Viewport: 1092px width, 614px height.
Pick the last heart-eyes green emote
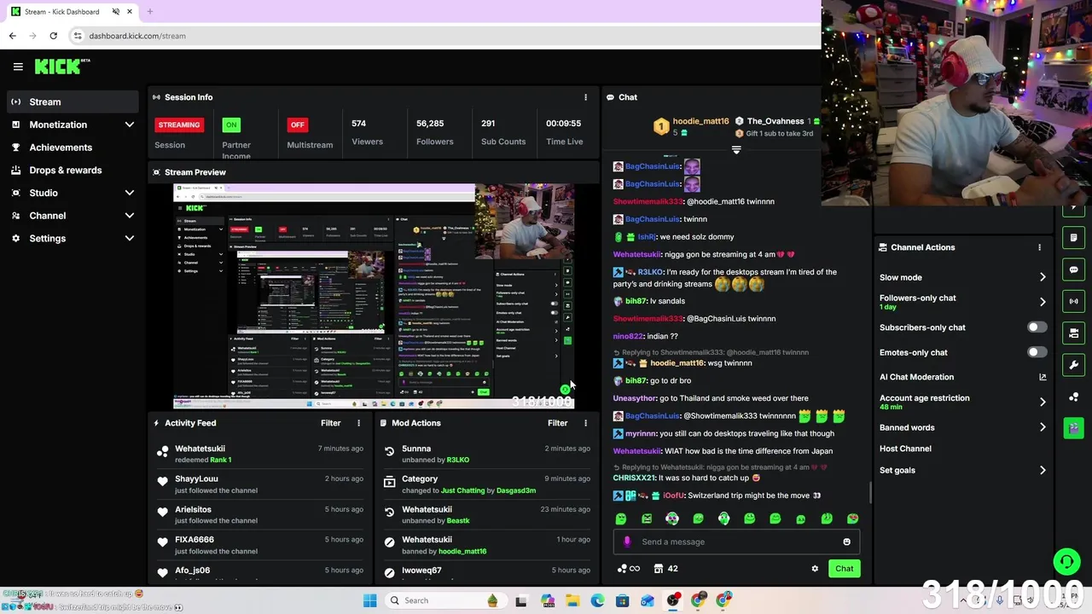click(x=852, y=518)
